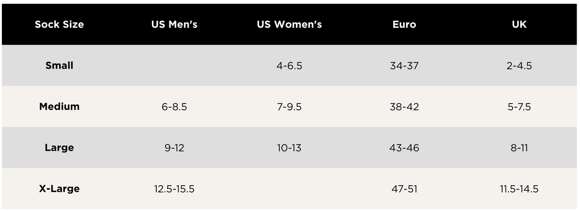
Task: Click the Small sock size row label
Action: 59,66
